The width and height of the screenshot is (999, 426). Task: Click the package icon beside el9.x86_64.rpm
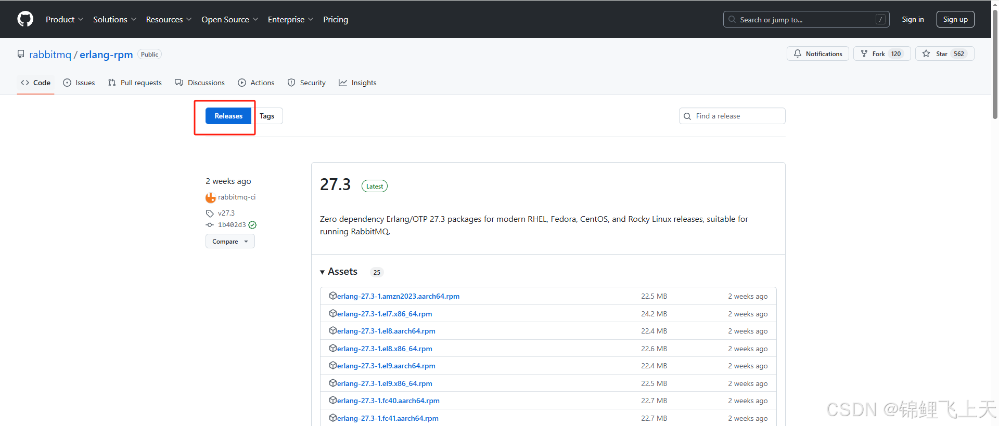click(x=333, y=383)
